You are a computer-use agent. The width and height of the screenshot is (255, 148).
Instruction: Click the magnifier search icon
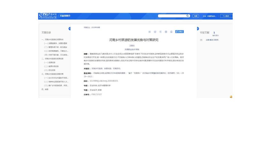pyautogui.click(x=188, y=16)
